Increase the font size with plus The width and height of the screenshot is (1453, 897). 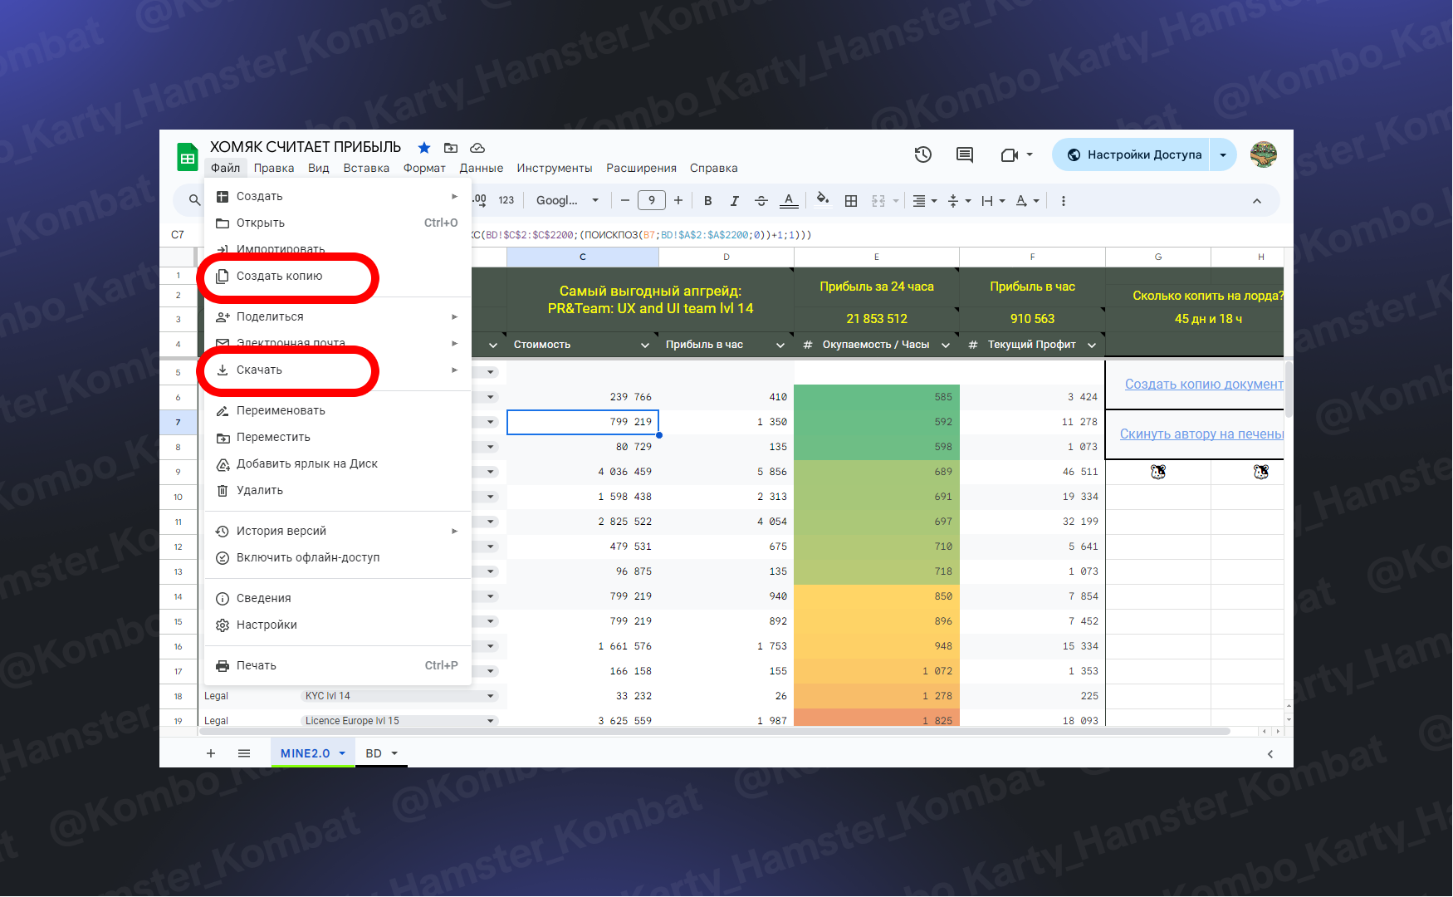coord(678,200)
